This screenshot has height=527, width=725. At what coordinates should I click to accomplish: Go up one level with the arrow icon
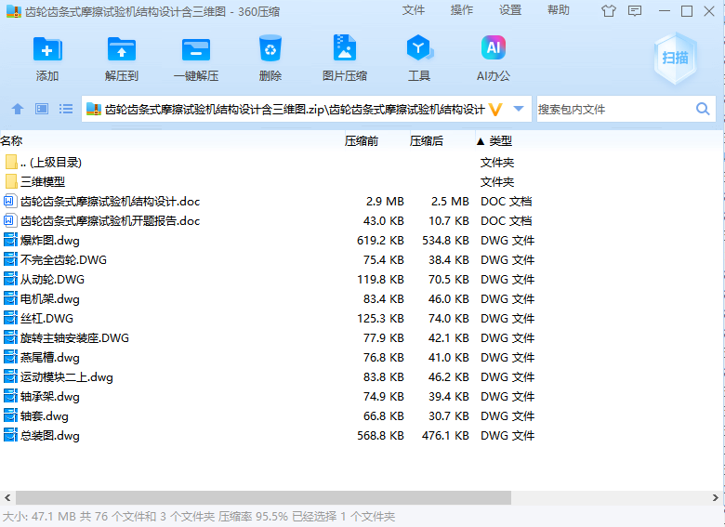tap(18, 109)
